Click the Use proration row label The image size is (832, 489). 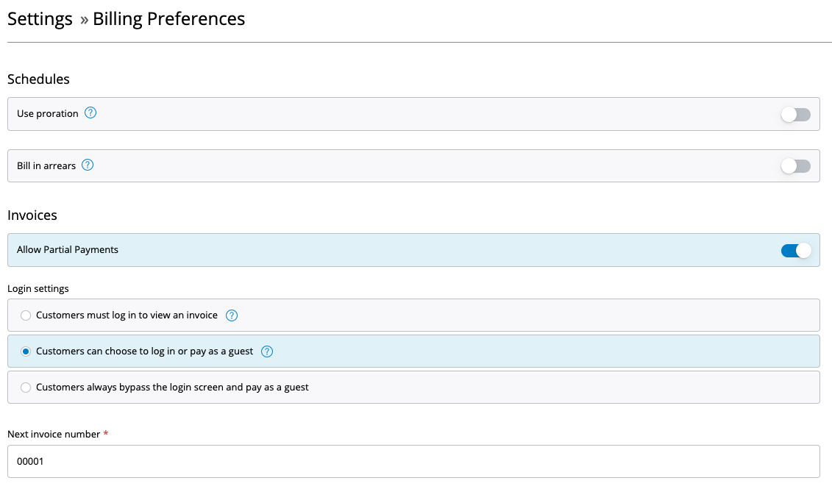click(48, 113)
